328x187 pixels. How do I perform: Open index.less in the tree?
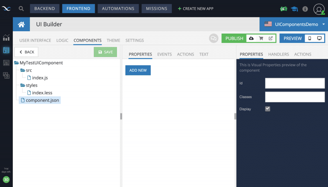coord(42,93)
